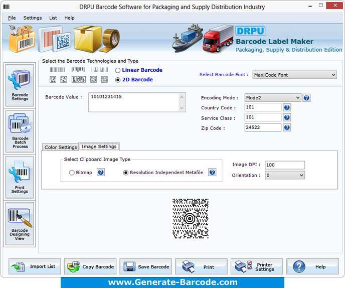This screenshot has height=288, width=345.
Task: Click the Save Barcode button
Action: pyautogui.click(x=145, y=266)
